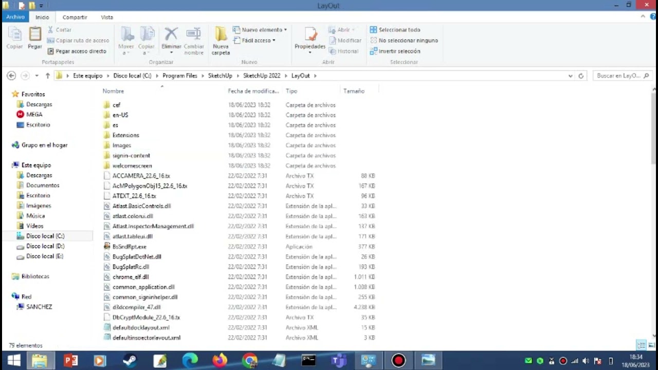The height and width of the screenshot is (370, 658).
Task: Select Disco local (D:) in sidebar
Action: point(45,246)
